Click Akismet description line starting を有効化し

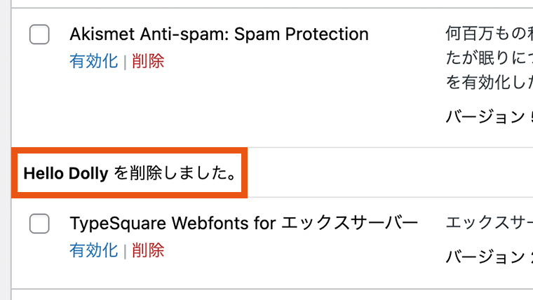pos(488,82)
